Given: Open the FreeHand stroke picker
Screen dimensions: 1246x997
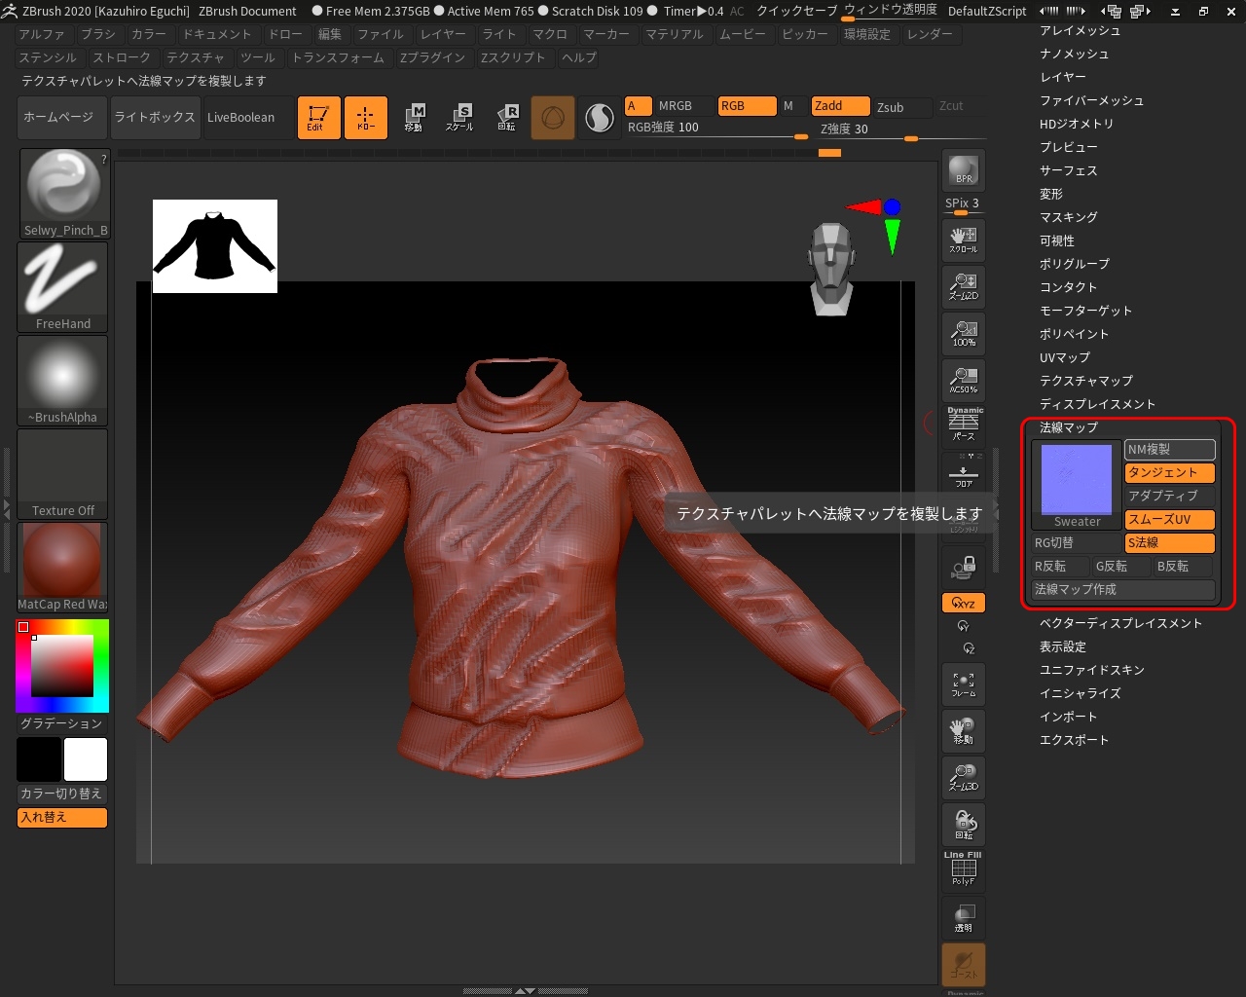Looking at the screenshot, I should point(63,287).
